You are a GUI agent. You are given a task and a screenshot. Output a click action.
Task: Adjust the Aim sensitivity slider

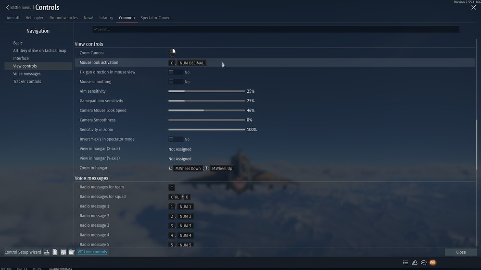tap(206, 91)
